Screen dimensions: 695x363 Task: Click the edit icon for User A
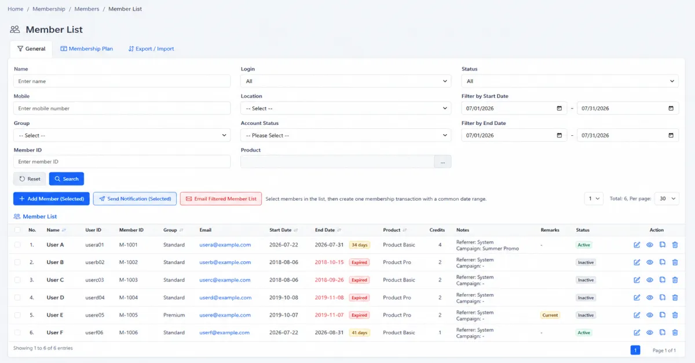coord(637,245)
